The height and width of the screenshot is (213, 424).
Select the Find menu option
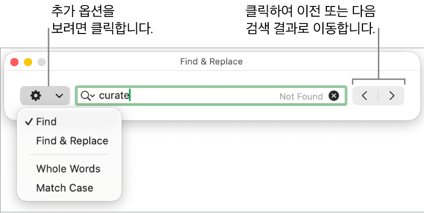46,121
